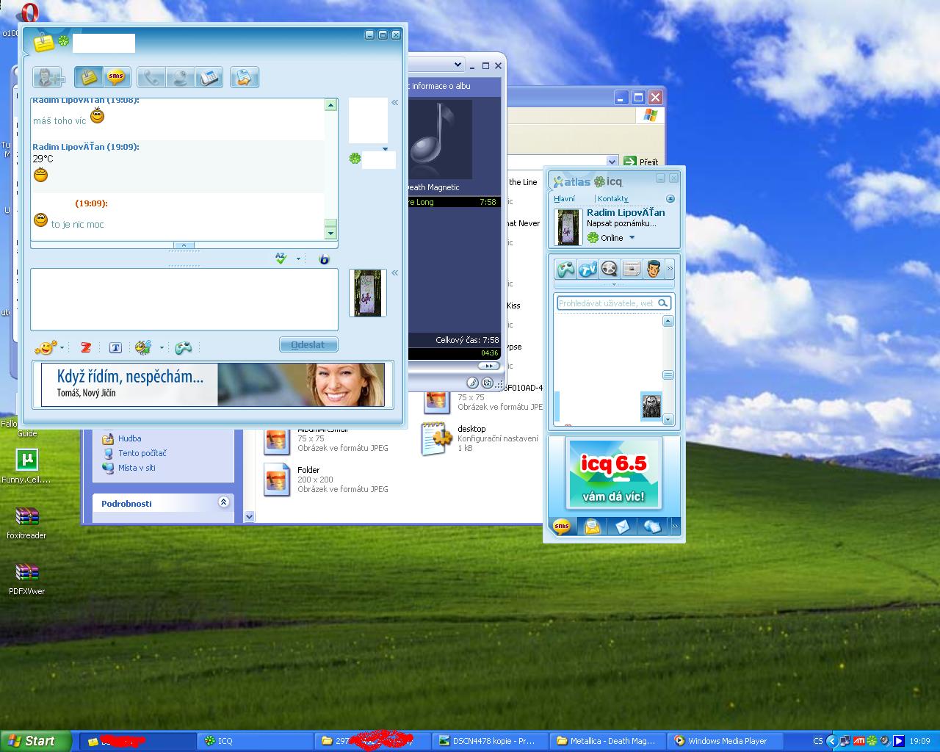Click the blue b icon above message box
The width and height of the screenshot is (940, 752).
(x=324, y=259)
